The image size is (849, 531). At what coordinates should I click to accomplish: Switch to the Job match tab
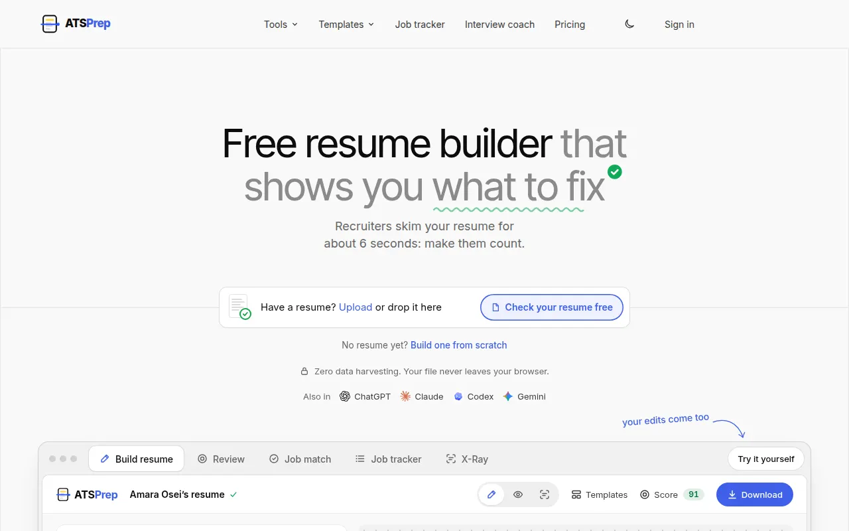(300, 459)
